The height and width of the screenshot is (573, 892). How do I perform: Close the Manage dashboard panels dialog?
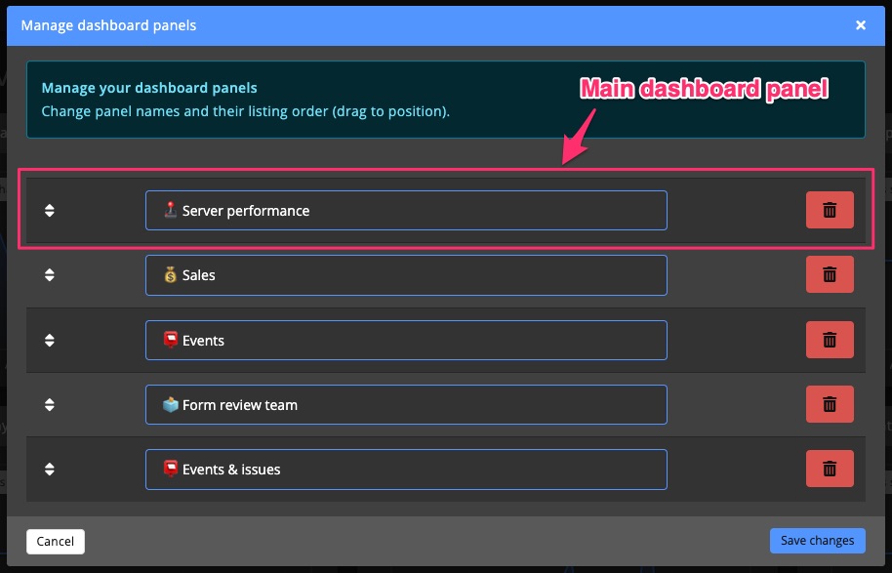tap(863, 25)
